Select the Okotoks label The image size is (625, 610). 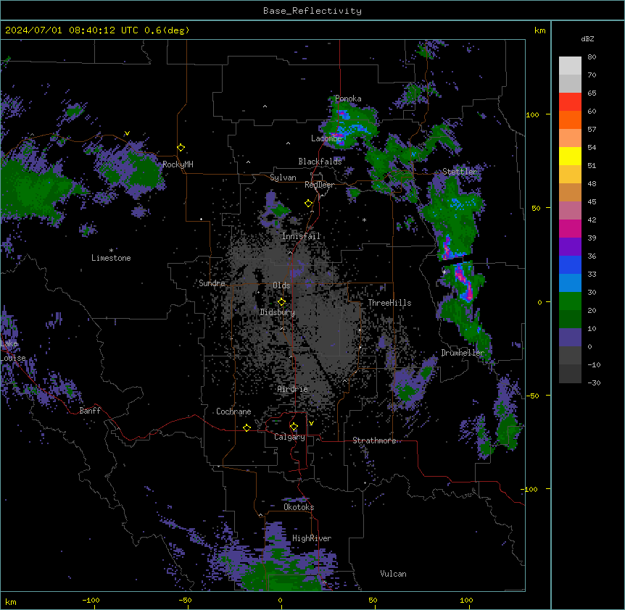tap(299, 507)
